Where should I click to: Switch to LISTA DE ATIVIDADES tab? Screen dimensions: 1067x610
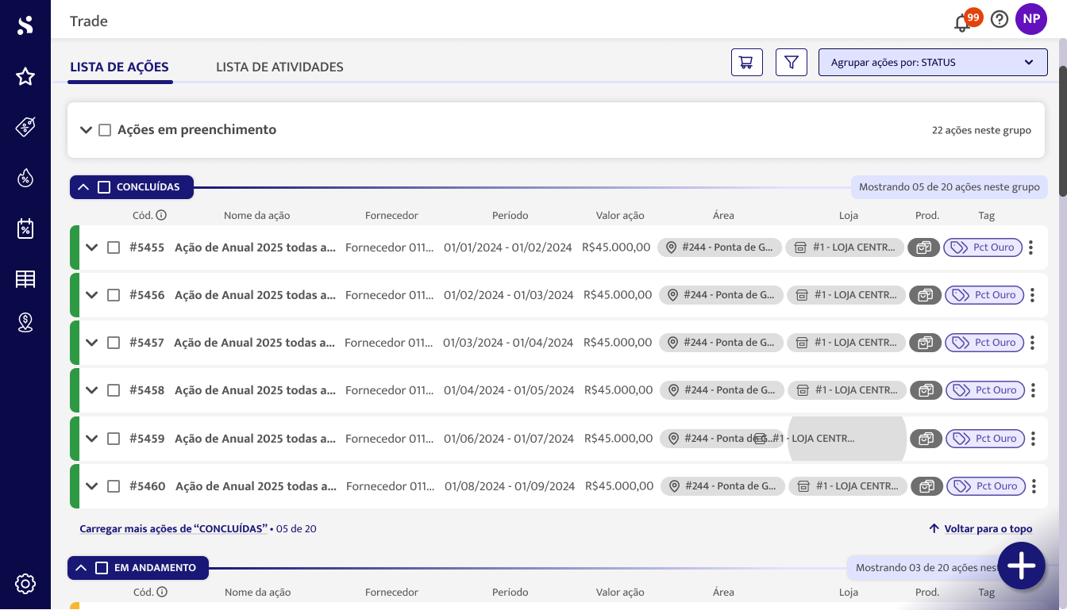(279, 67)
